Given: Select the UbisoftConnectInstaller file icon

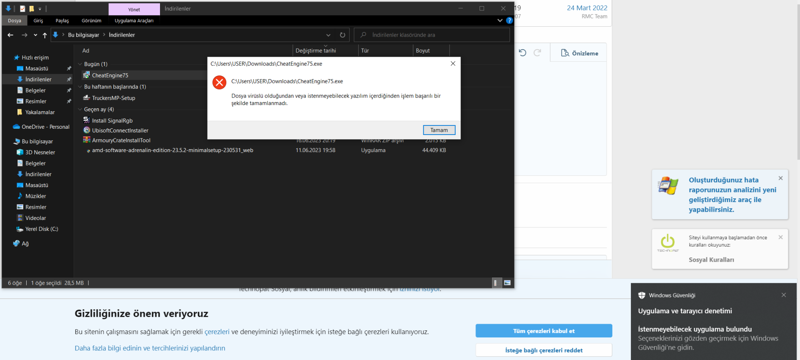Looking at the screenshot, I should click(87, 130).
